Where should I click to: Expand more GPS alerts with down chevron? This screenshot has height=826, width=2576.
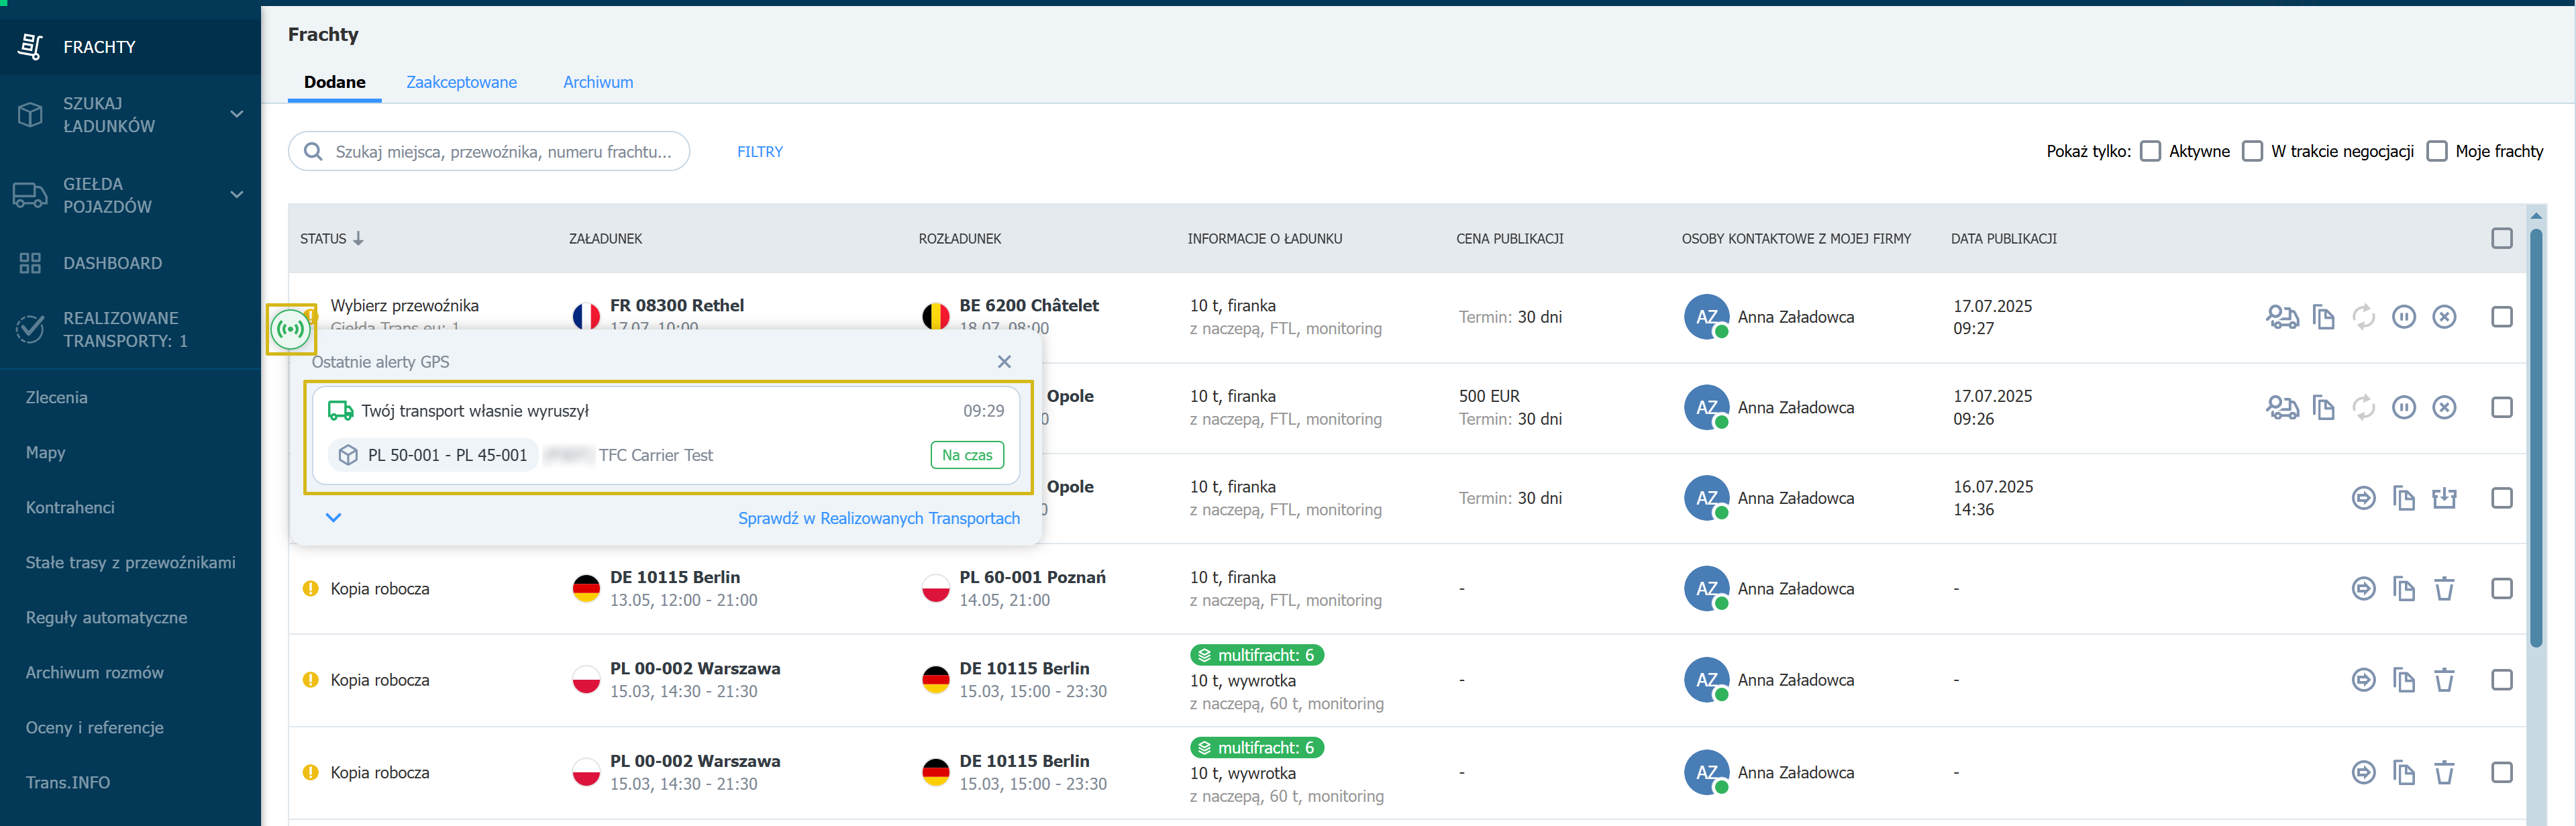pos(334,518)
